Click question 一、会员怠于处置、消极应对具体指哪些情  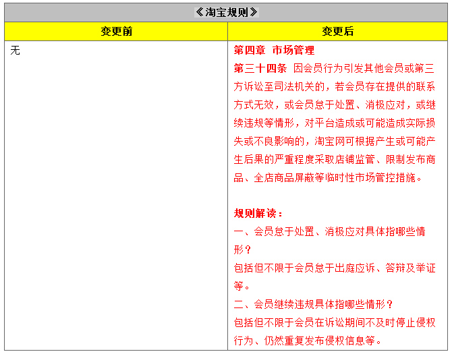click(x=329, y=231)
